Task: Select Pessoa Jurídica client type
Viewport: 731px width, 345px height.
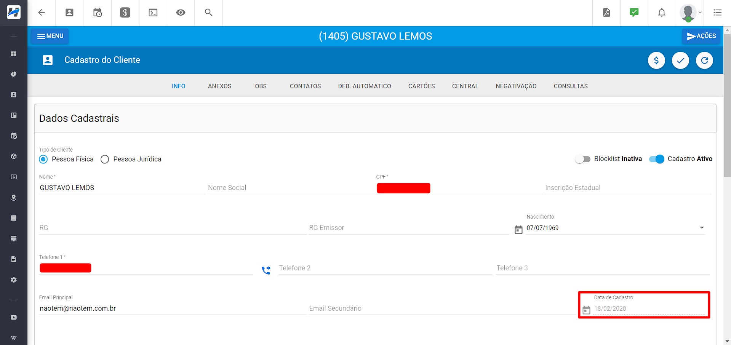Action: (x=105, y=159)
